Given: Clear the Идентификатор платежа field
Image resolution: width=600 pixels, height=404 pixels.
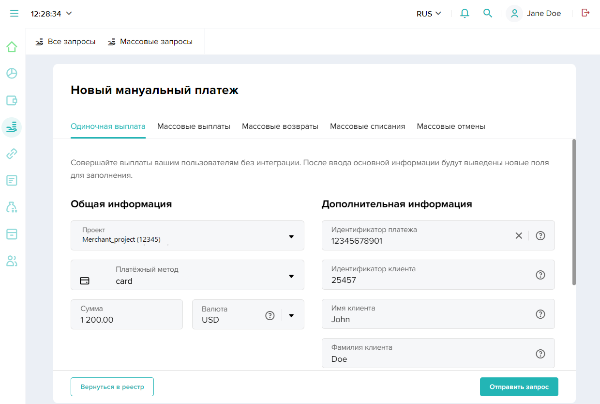Looking at the screenshot, I should pos(519,236).
